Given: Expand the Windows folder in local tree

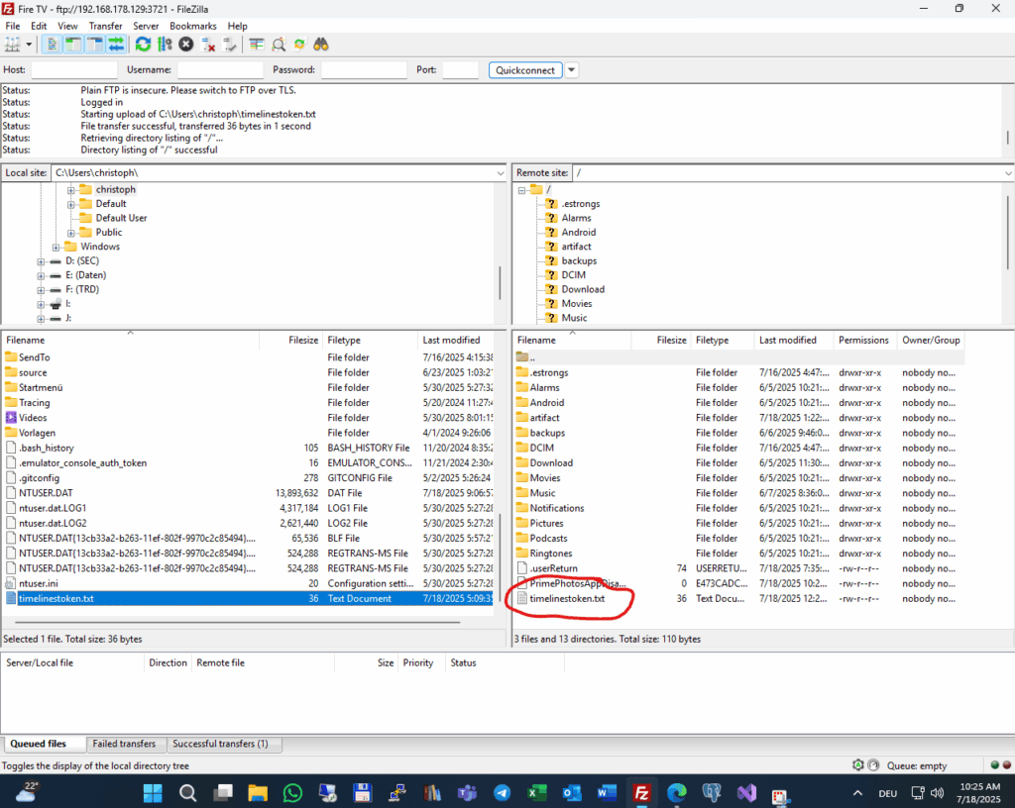Looking at the screenshot, I should click(56, 247).
